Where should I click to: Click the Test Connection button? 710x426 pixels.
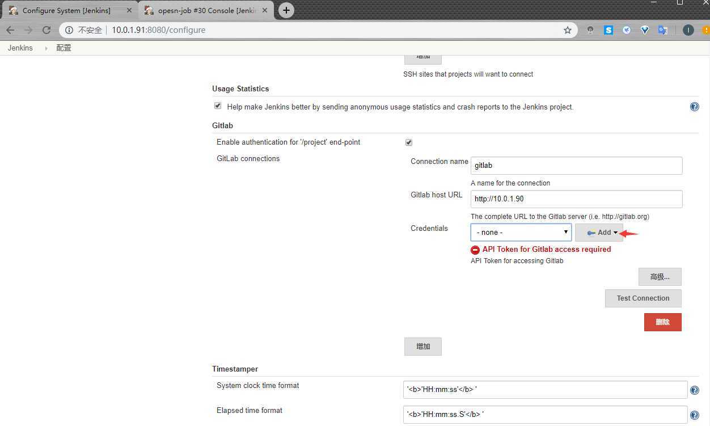643,298
